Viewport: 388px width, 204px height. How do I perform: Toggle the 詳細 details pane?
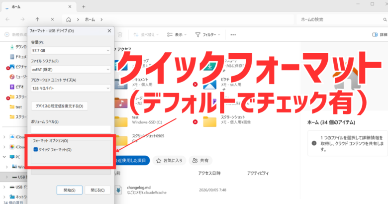coord(380,35)
